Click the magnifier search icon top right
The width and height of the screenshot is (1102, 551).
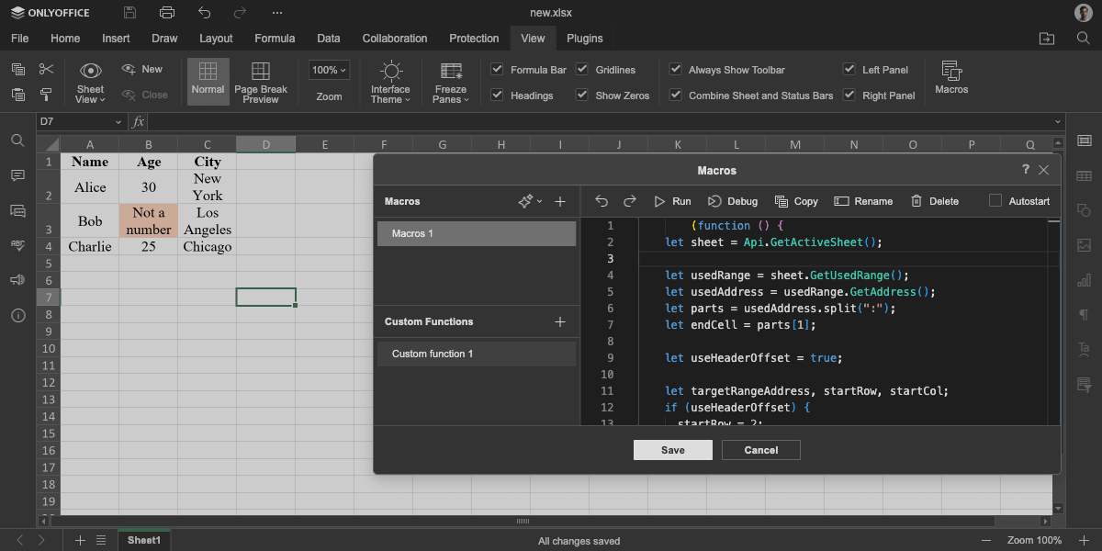pyautogui.click(x=1084, y=39)
